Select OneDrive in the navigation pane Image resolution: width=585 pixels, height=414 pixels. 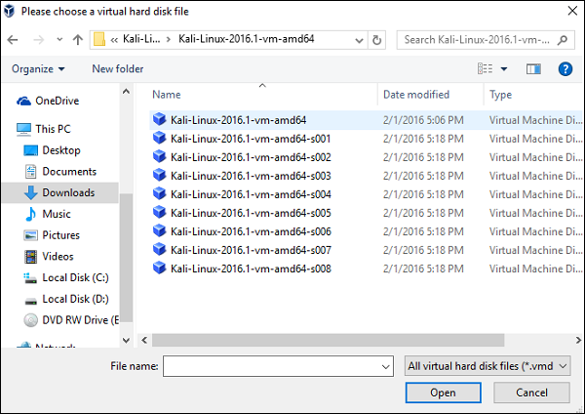coord(57,101)
